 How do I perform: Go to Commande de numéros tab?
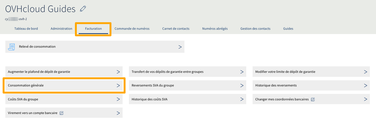pyautogui.click(x=132, y=28)
